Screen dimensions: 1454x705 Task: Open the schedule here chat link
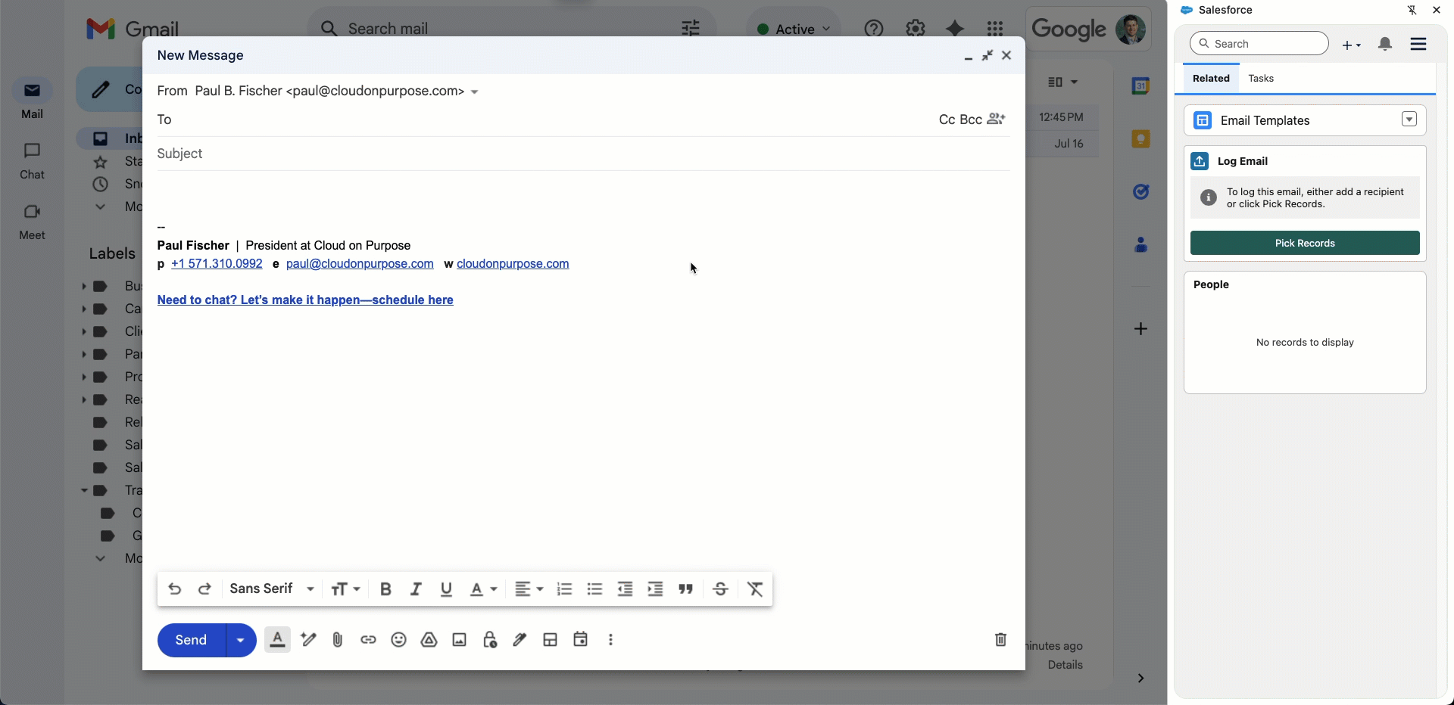(305, 300)
